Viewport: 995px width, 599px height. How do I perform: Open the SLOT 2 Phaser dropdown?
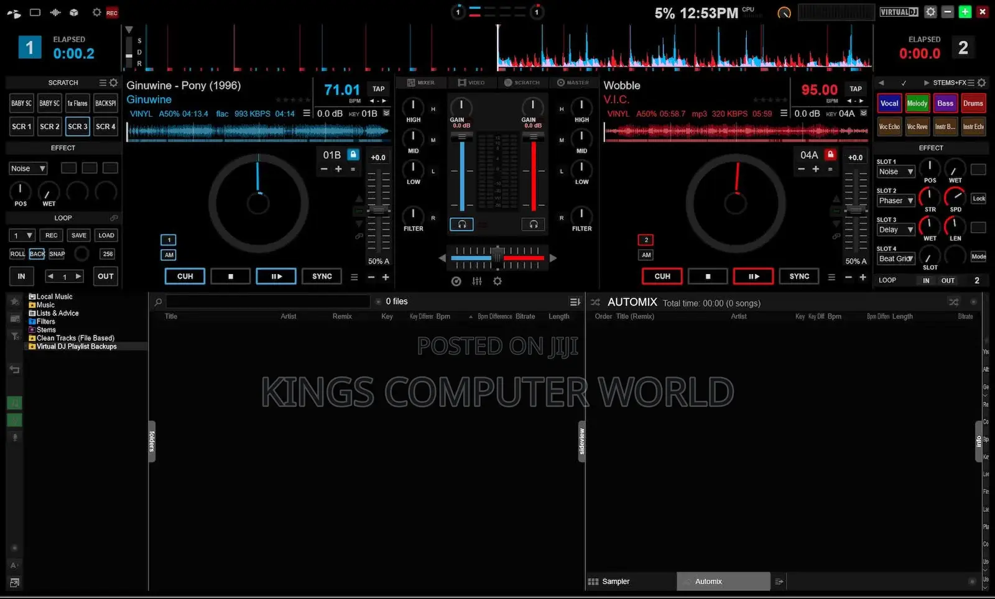click(896, 201)
